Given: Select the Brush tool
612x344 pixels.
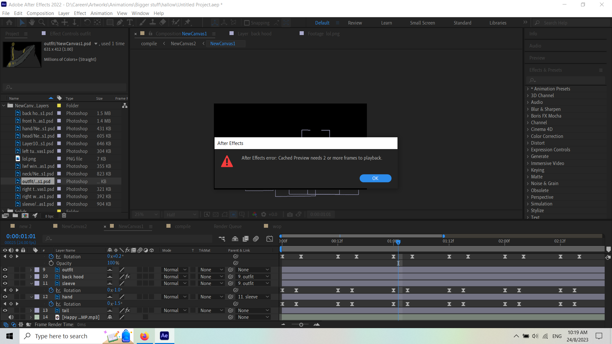Looking at the screenshot, I should pos(142,22).
